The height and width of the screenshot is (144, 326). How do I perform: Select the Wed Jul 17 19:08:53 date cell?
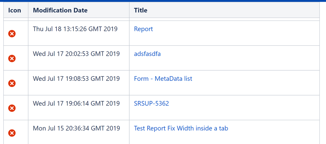point(76,79)
